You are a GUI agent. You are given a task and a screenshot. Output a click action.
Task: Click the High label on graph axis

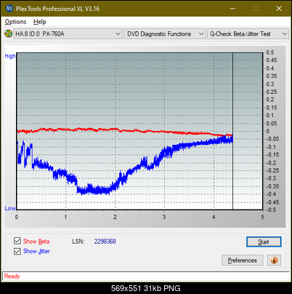tap(10, 56)
